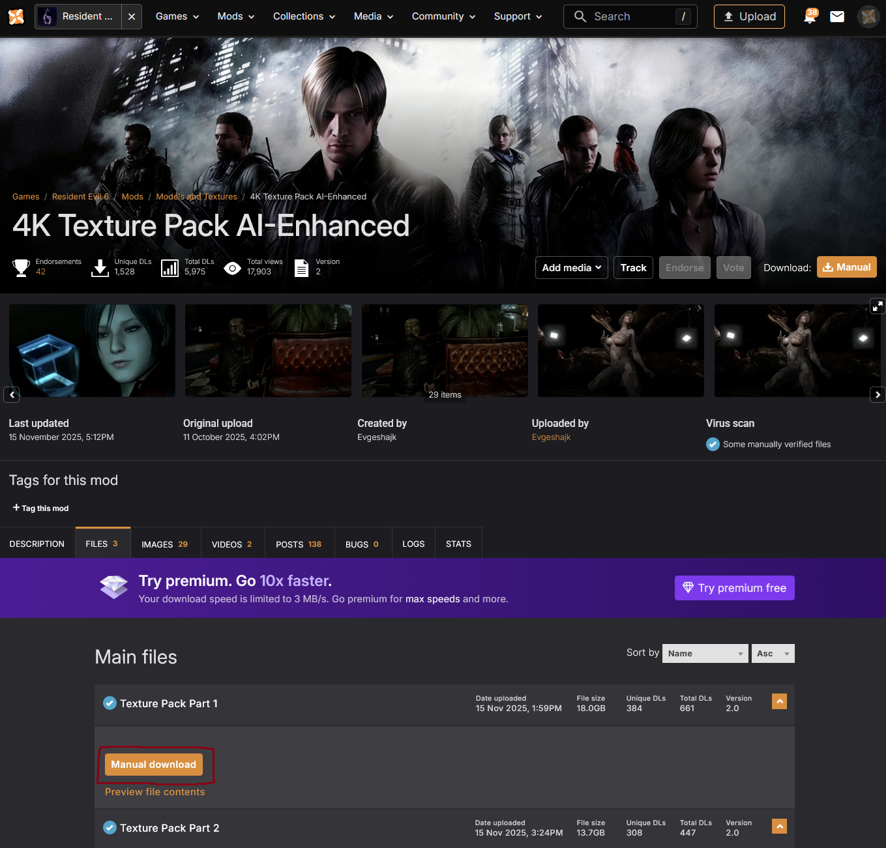Image resolution: width=886 pixels, height=848 pixels.
Task: Switch to the Logs tab
Action: tap(413, 544)
